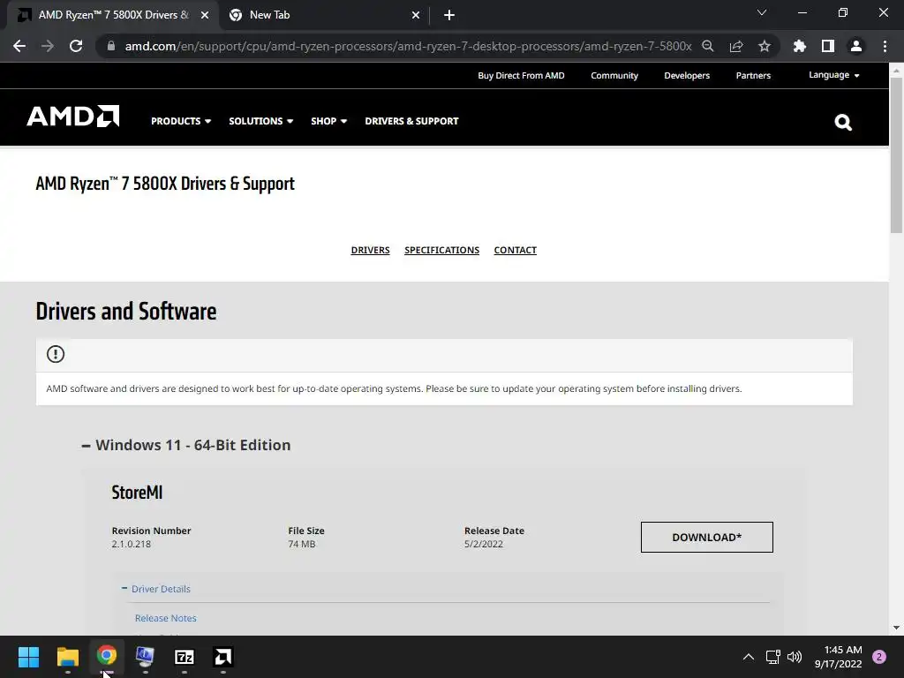Viewport: 904px width, 678px height.
Task: Share this page icon in address bar
Action: 736,46
